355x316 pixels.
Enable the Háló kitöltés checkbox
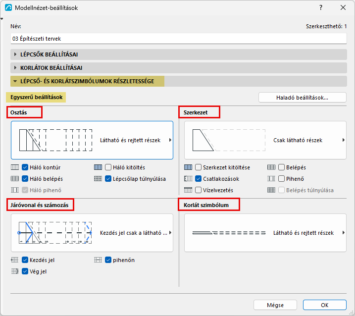coord(108,167)
